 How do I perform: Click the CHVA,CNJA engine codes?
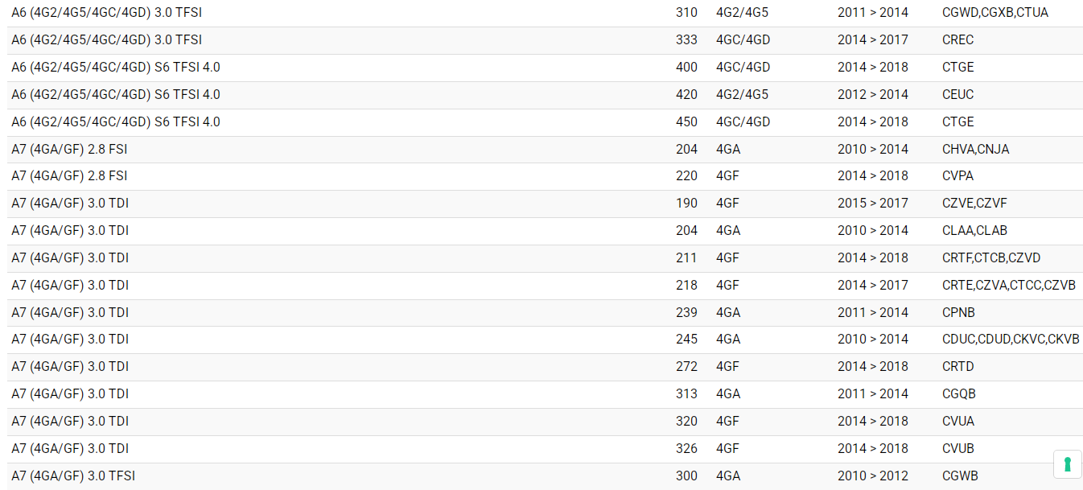975,149
